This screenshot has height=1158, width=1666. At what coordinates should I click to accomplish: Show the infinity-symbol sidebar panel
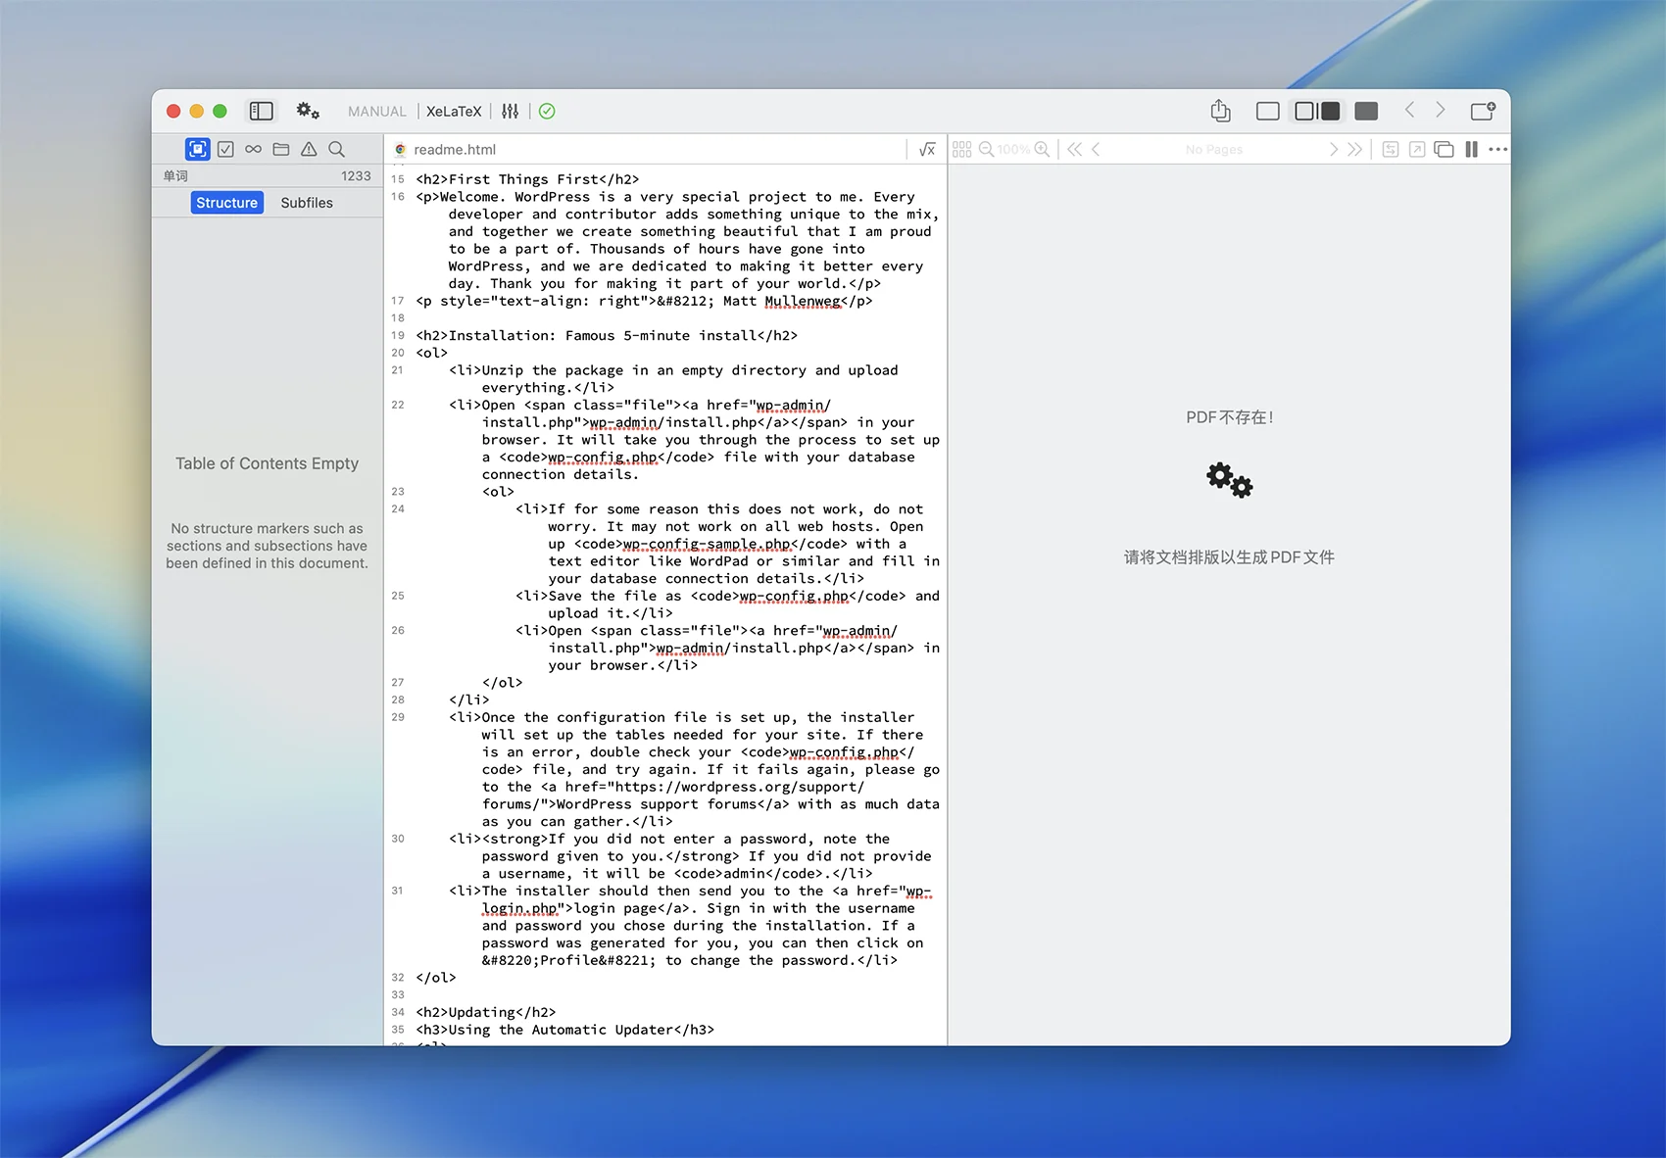(253, 149)
